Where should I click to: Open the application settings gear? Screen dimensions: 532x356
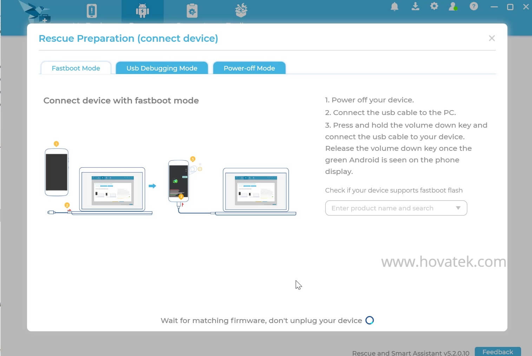tap(434, 6)
